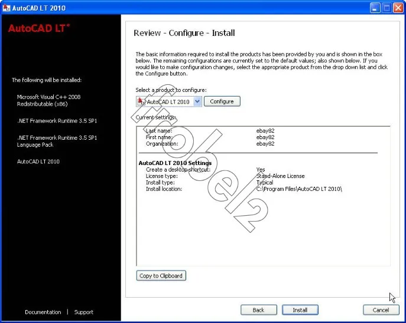Expand the product dropdown arrow

pos(197,101)
